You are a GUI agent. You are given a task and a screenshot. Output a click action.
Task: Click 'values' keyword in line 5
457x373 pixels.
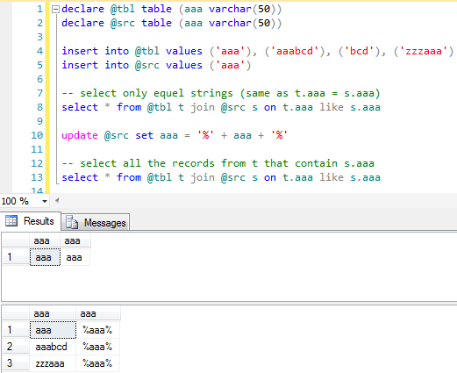(x=184, y=65)
